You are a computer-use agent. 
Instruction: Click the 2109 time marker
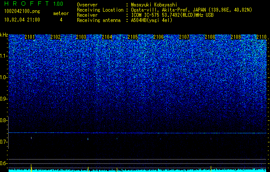[236, 37]
